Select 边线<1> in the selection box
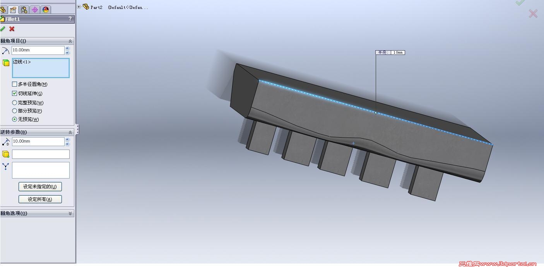544x269 pixels. point(22,62)
